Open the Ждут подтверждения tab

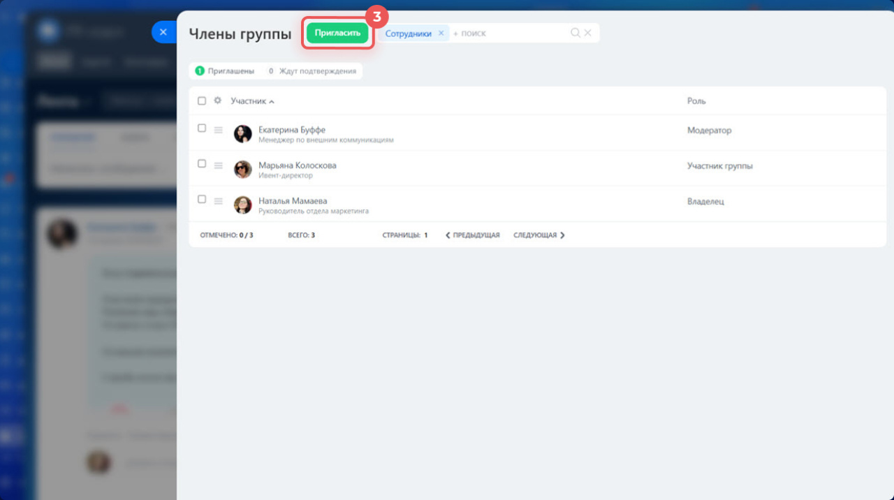(x=312, y=71)
